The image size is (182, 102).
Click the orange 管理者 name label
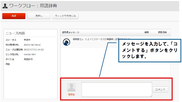(71, 95)
